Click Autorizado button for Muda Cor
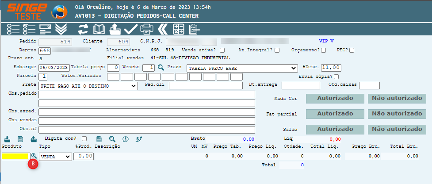Viewport: 432px width, 184px height. click(335, 98)
